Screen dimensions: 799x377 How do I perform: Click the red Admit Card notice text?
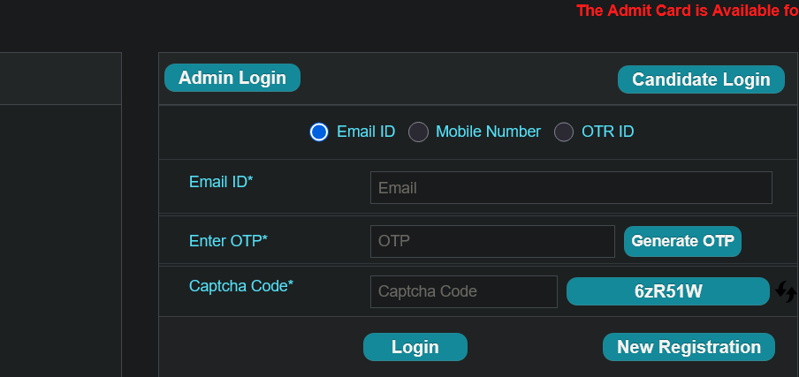688,11
